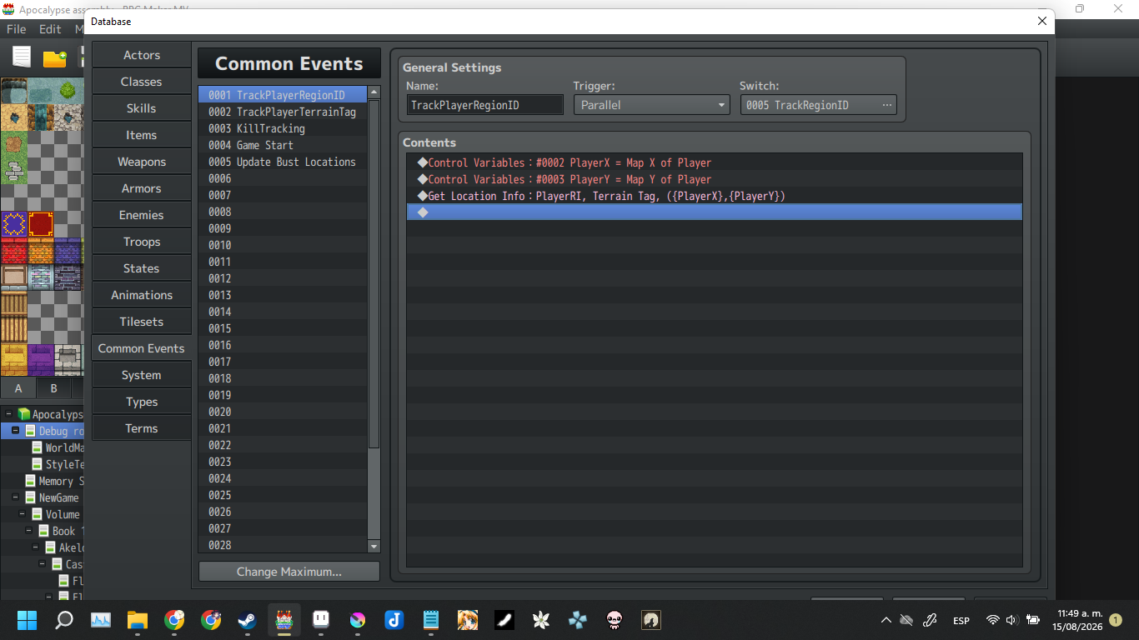Image resolution: width=1139 pixels, height=640 pixels.
Task: Click the New Project icon in main toolbar
Action: 22,57
